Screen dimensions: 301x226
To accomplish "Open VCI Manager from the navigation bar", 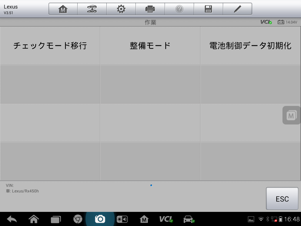I will coord(166,219).
